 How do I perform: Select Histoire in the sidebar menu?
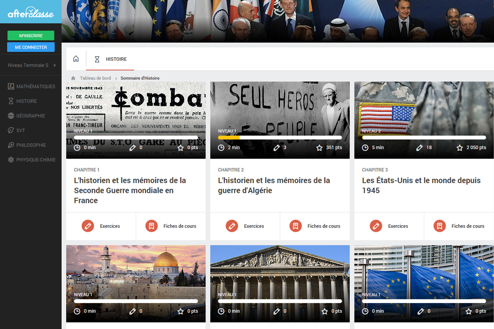click(x=26, y=101)
